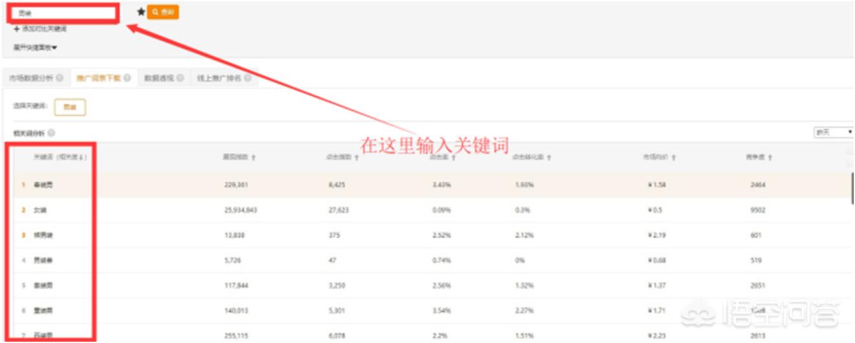Click the star favorite icon beside the search box
The height and width of the screenshot is (343, 855).
coord(141,12)
